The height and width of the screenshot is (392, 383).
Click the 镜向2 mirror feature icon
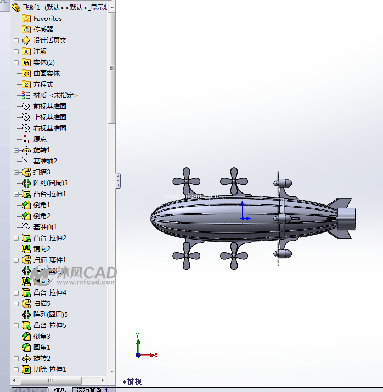coord(26,249)
